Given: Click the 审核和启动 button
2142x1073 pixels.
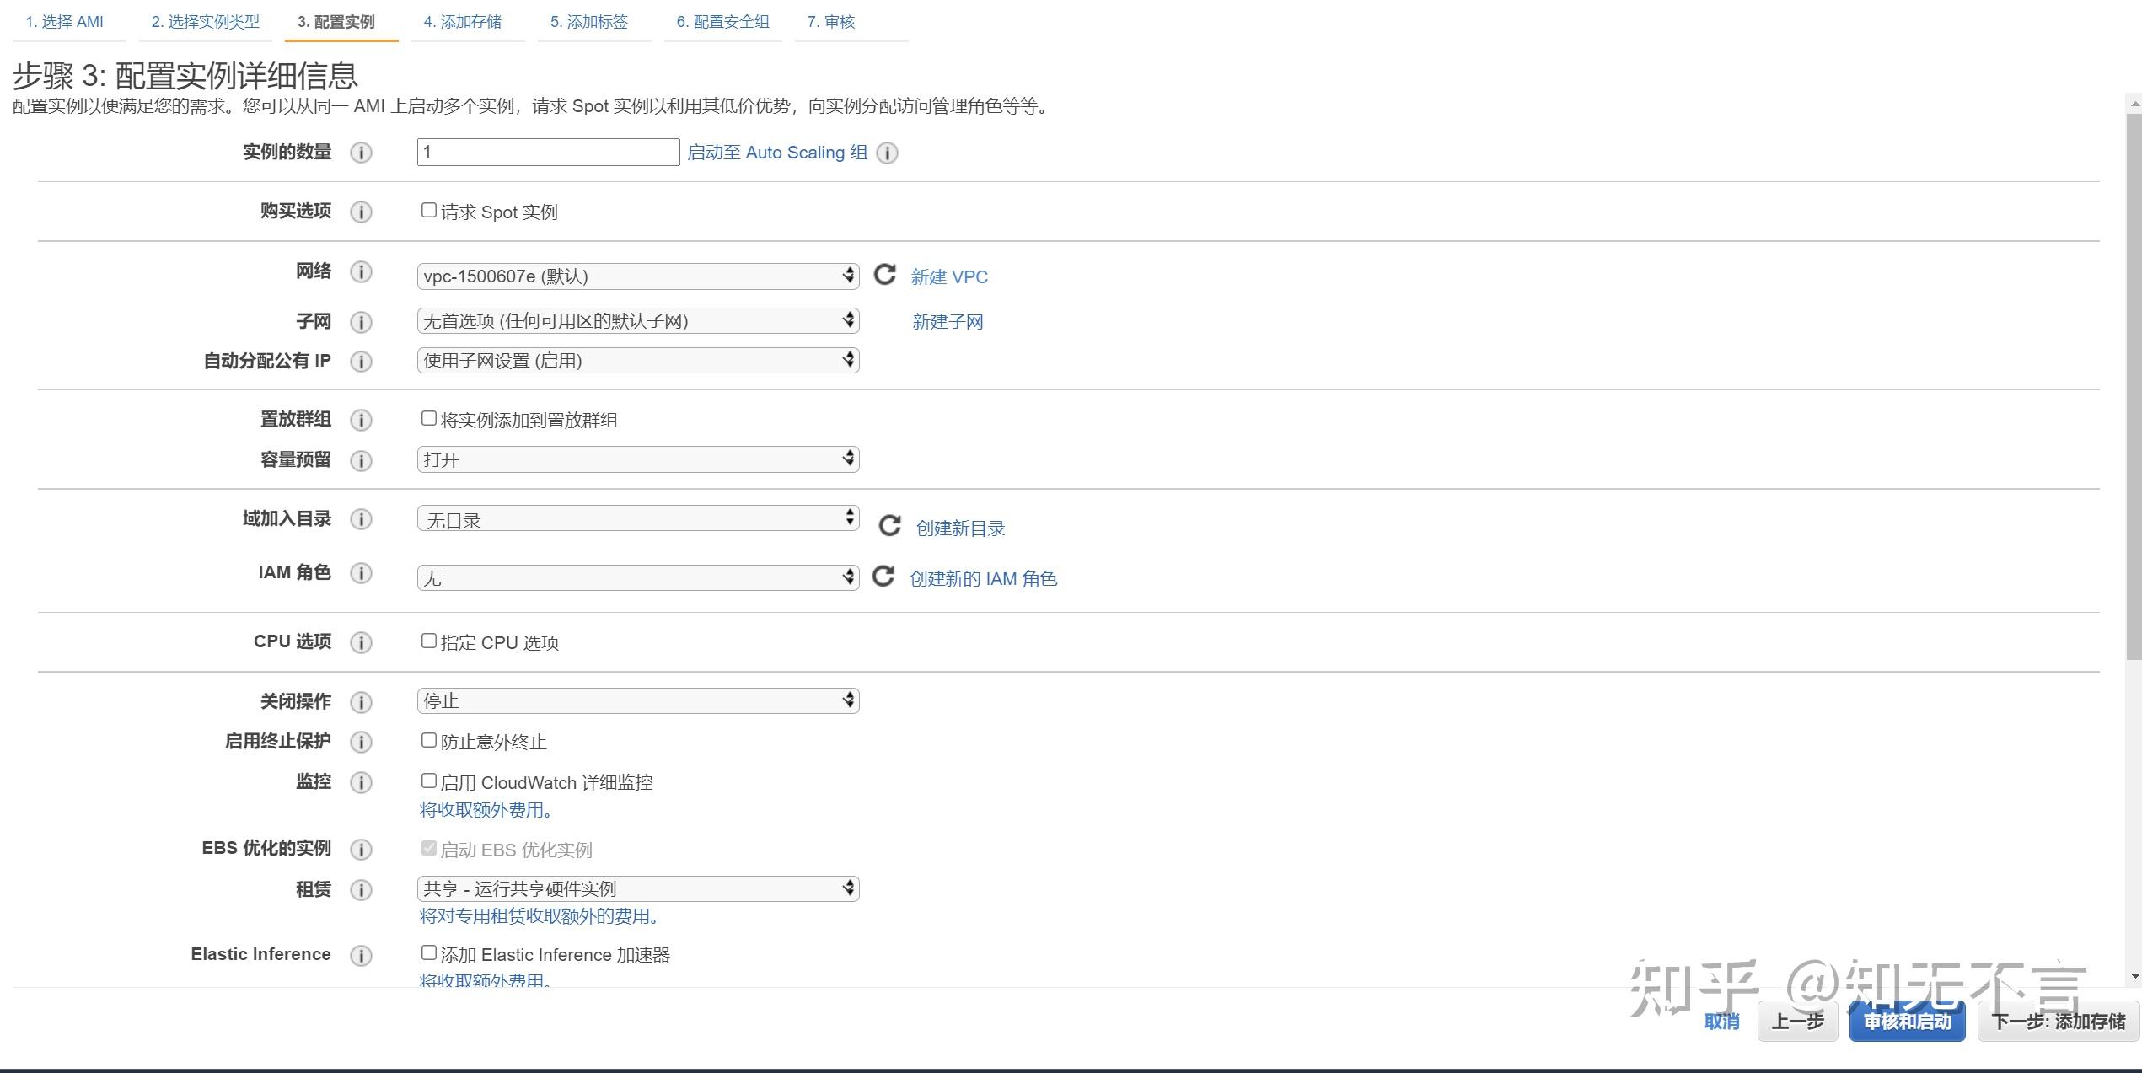Looking at the screenshot, I should 1907,1022.
